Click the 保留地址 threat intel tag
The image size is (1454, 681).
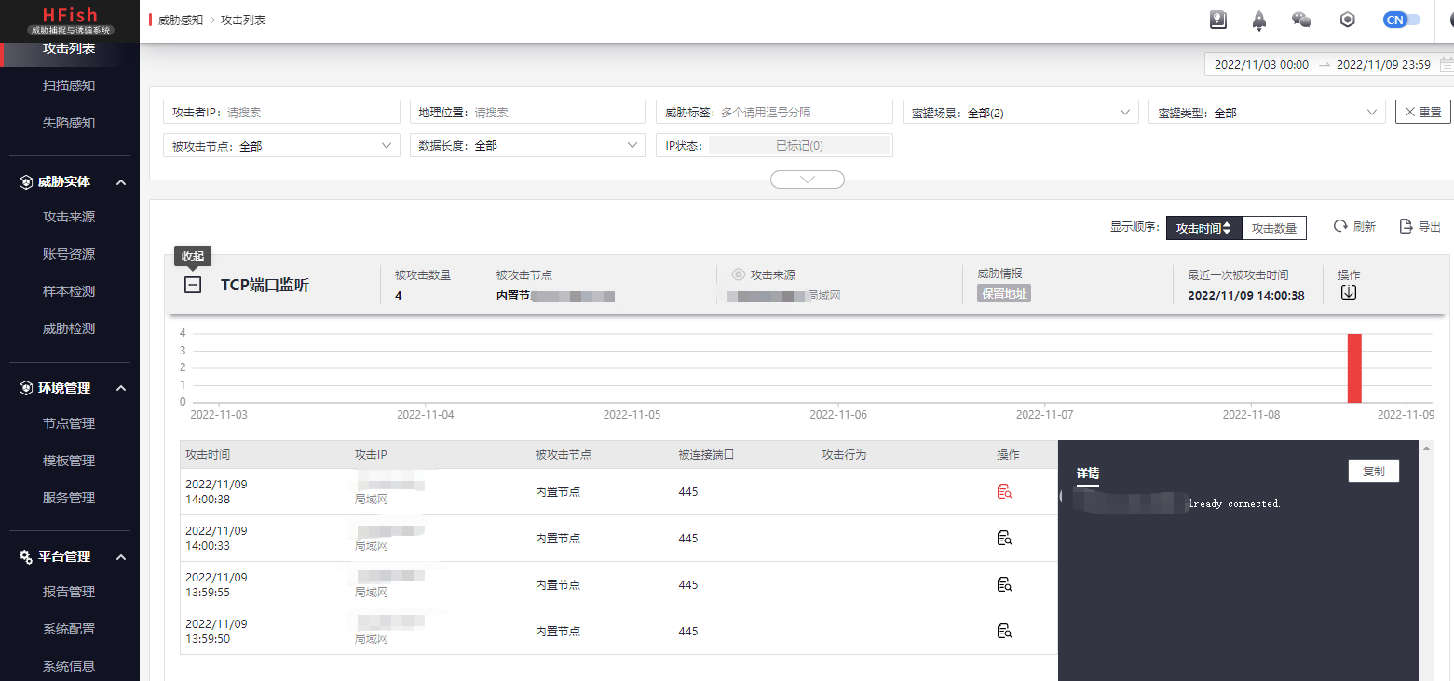[x=1004, y=293]
